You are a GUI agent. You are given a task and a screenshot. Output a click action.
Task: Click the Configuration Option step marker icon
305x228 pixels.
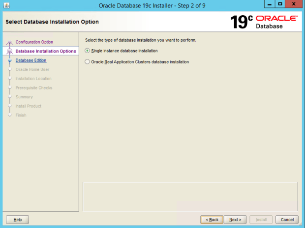point(9,42)
